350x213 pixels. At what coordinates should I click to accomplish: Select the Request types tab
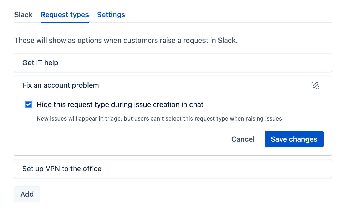pyautogui.click(x=65, y=15)
